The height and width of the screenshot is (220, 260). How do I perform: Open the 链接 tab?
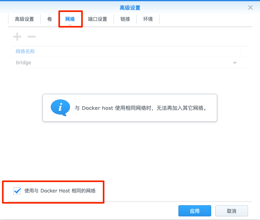pyautogui.click(x=125, y=19)
